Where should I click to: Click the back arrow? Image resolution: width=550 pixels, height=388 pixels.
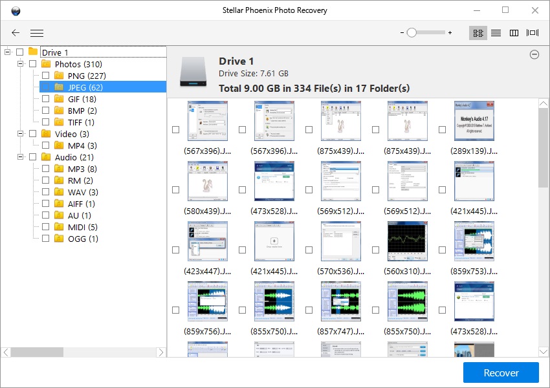(x=15, y=32)
